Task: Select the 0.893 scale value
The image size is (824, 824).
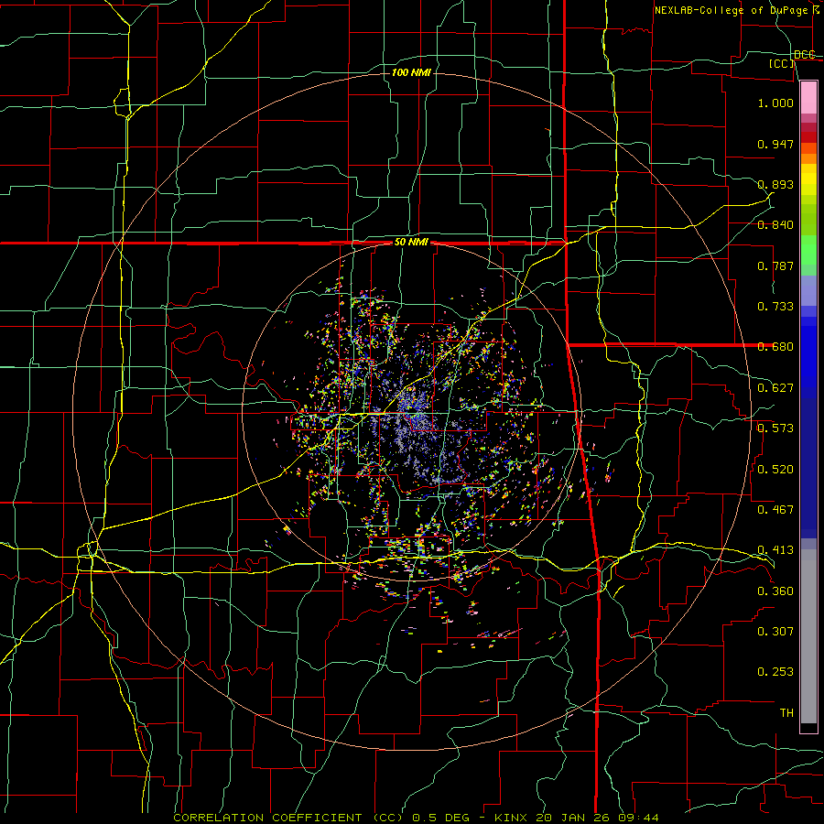Action: [x=775, y=184]
